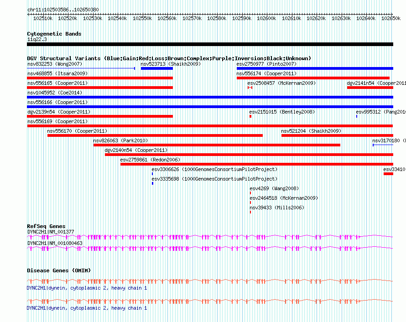Click blue gain bar of nsv523713 (Shaikh2009)
The height and width of the screenshot is (322, 406).
point(156,68)
